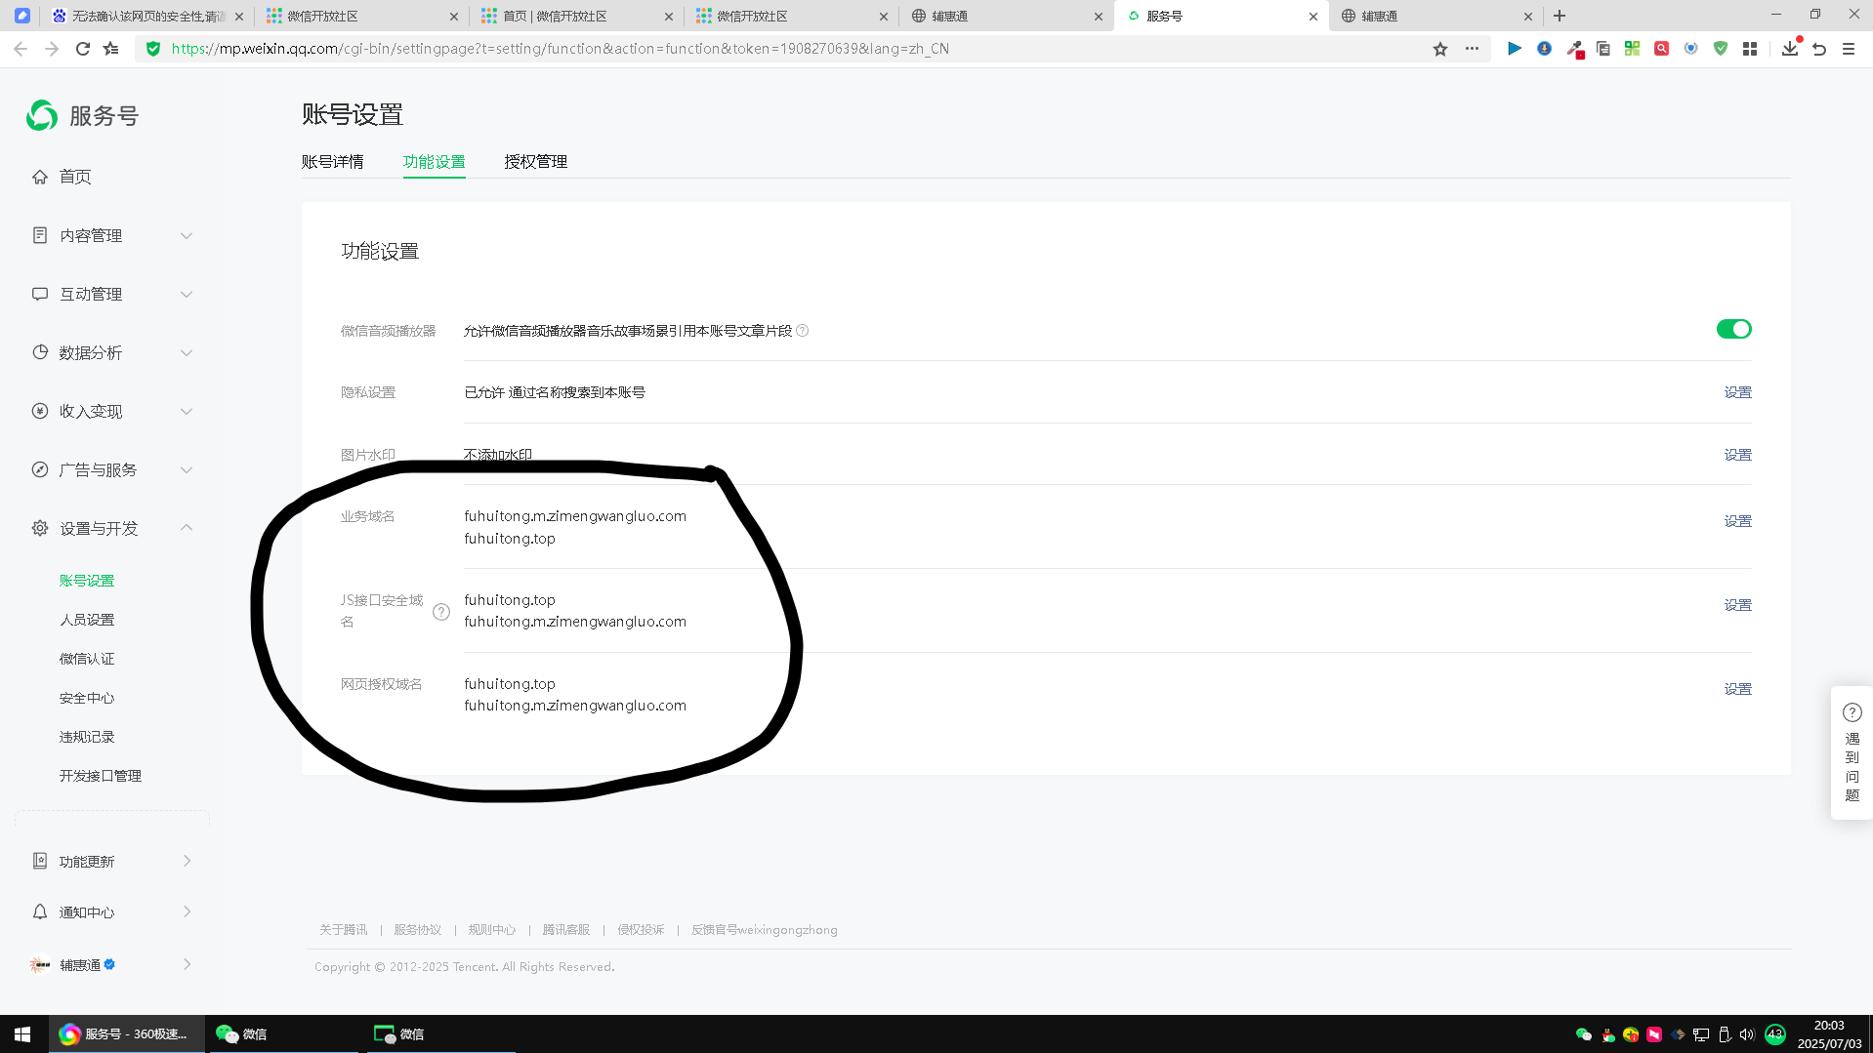The height and width of the screenshot is (1053, 1873).
Task: Click the site security shield icon
Action: pos(153,49)
